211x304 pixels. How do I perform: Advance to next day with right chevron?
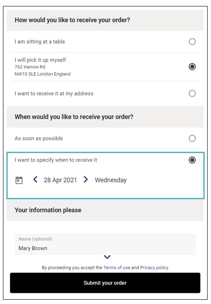pos(86,180)
